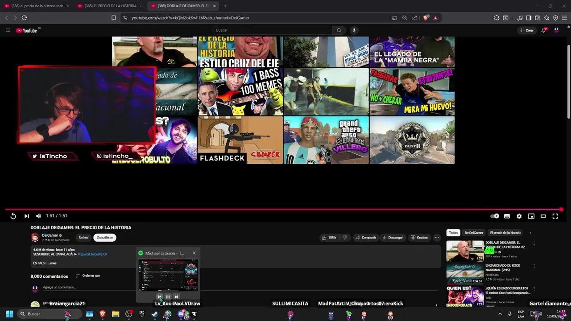The image size is (571, 321).
Task: Select the 'El precio de la historia' chip
Action: click(x=505, y=233)
